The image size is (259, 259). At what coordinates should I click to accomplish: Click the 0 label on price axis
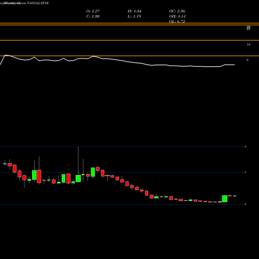coord(245,204)
